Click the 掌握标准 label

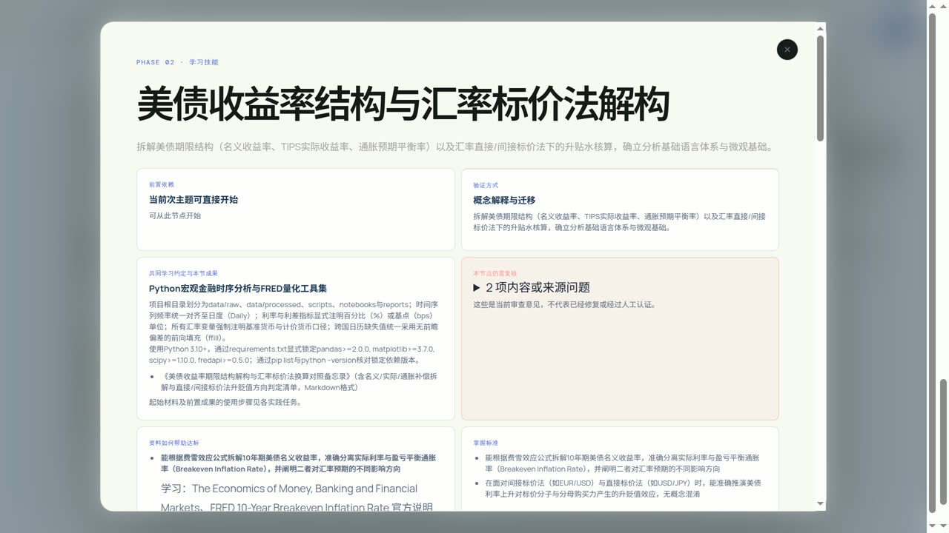486,443
